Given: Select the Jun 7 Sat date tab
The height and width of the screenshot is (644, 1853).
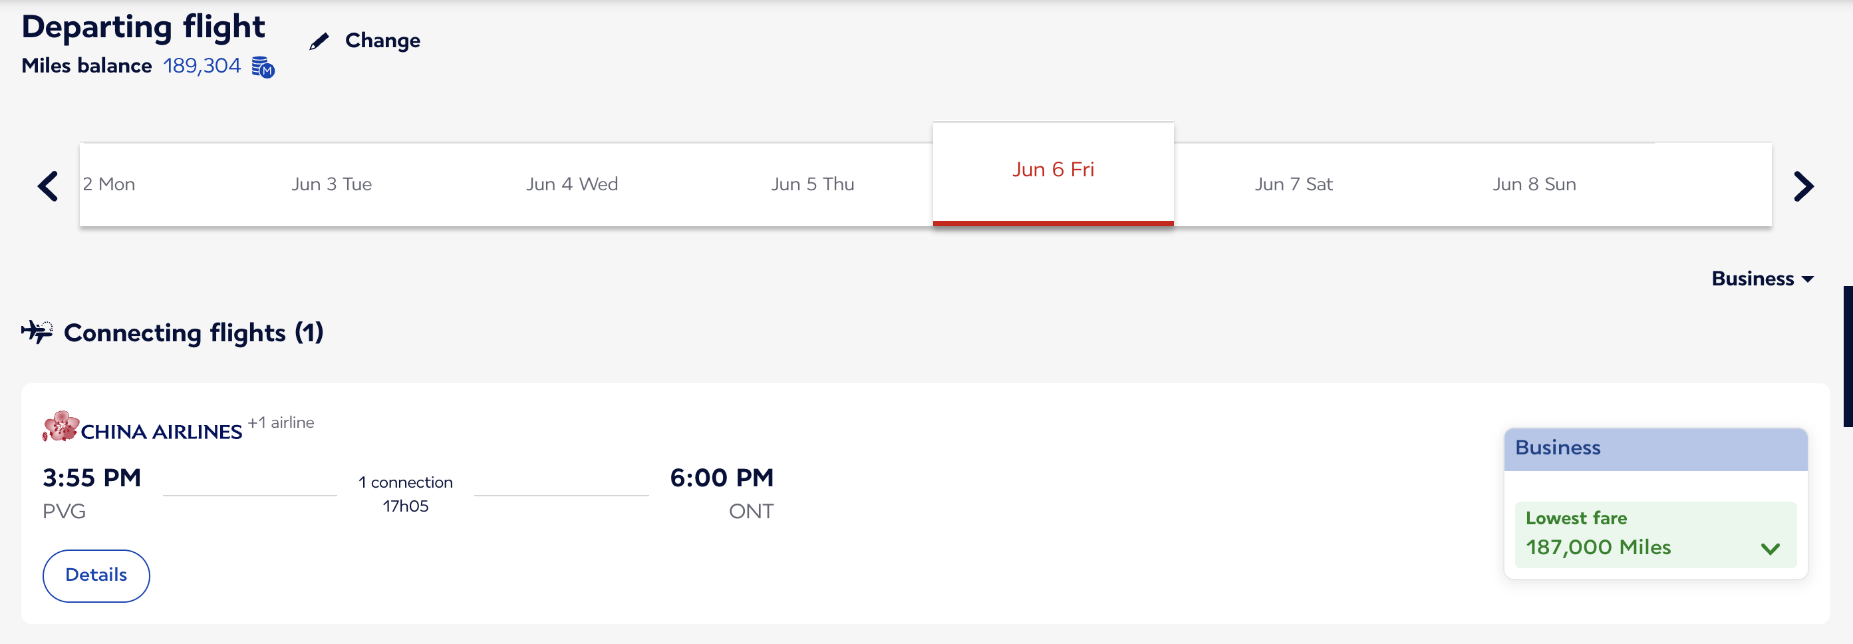Looking at the screenshot, I should pos(1294,184).
